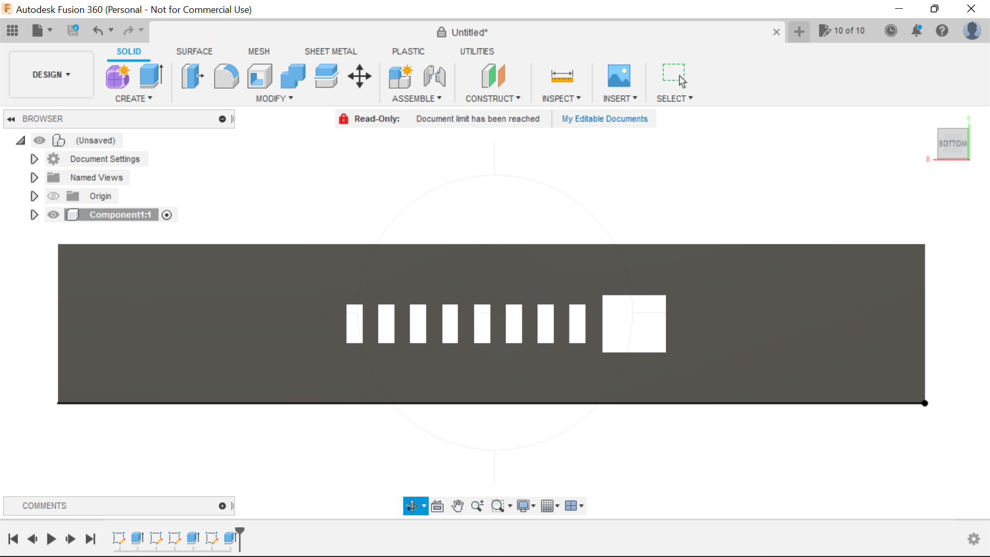The height and width of the screenshot is (557, 990).
Task: Show the hidden Origin folder
Action: tap(53, 196)
